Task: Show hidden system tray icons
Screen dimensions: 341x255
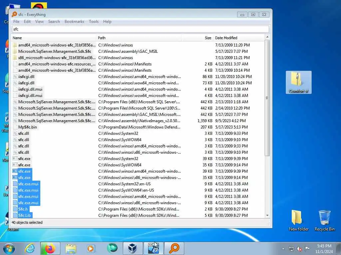Action: [283, 249]
